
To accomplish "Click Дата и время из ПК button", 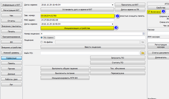I will point(130,10).
